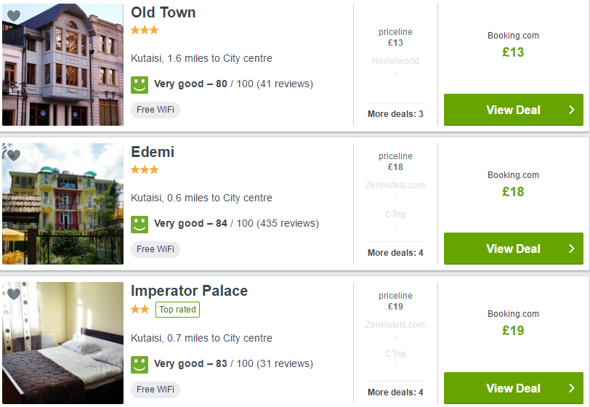Expand More deals: 4 for Imperator Palace
590x407 pixels.
(395, 392)
